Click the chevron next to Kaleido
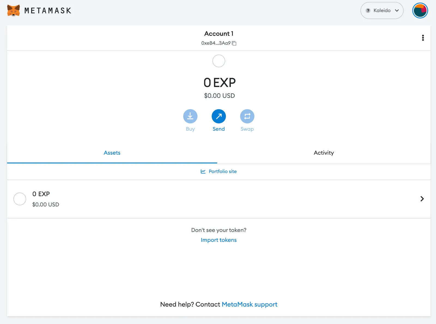436x324 pixels. click(396, 11)
